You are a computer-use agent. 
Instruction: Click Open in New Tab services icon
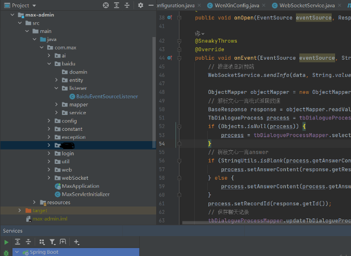[x=63, y=242]
